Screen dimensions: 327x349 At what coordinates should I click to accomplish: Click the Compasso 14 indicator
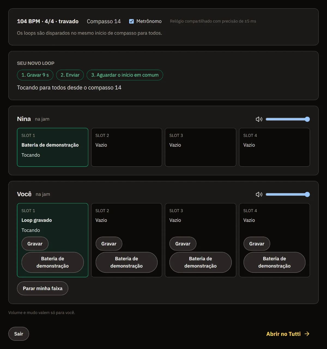[x=104, y=21]
